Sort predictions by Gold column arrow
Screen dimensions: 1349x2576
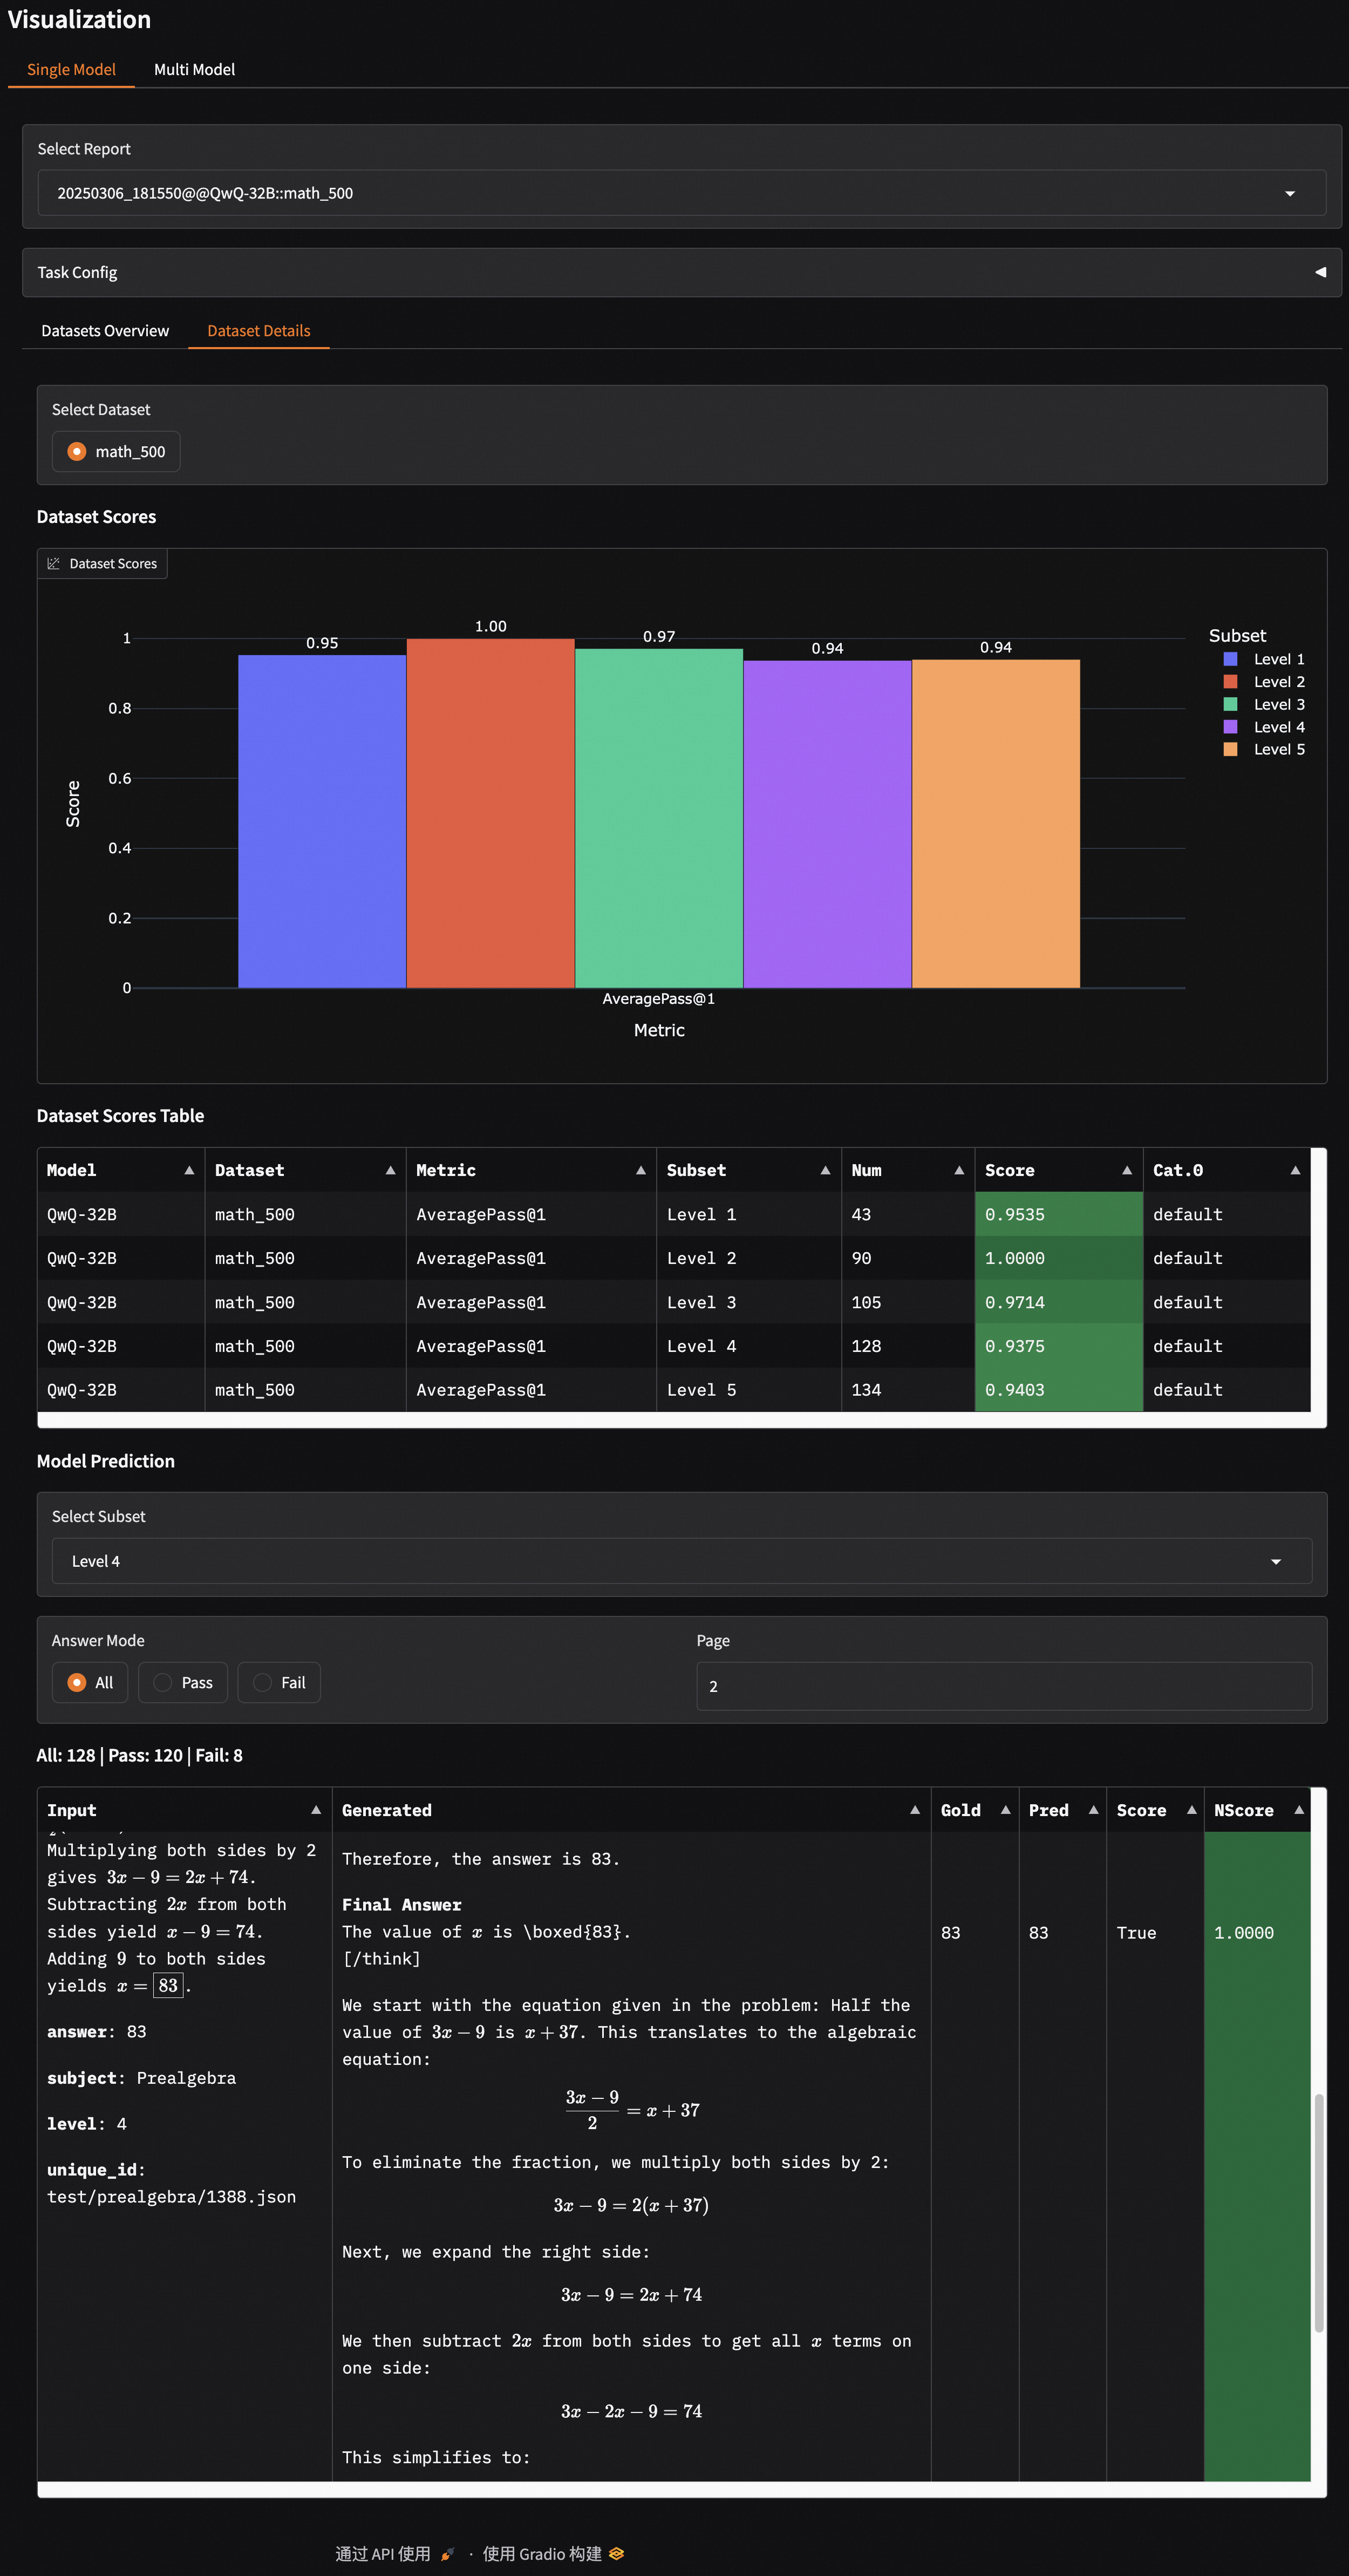1005,1810
